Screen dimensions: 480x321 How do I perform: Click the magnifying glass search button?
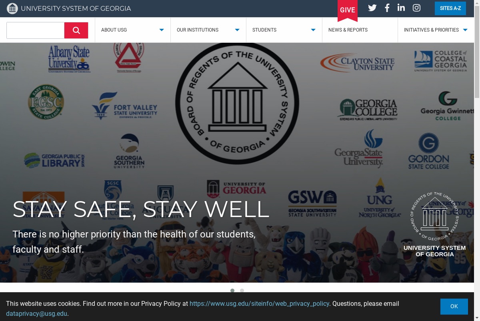76,30
